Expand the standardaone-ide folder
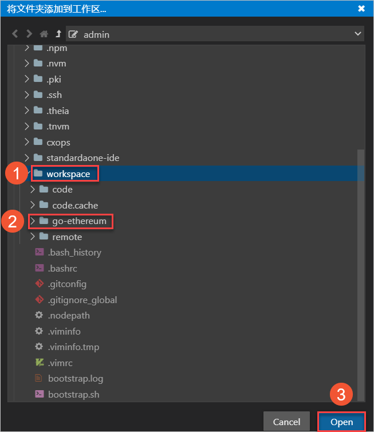 pos(26,158)
